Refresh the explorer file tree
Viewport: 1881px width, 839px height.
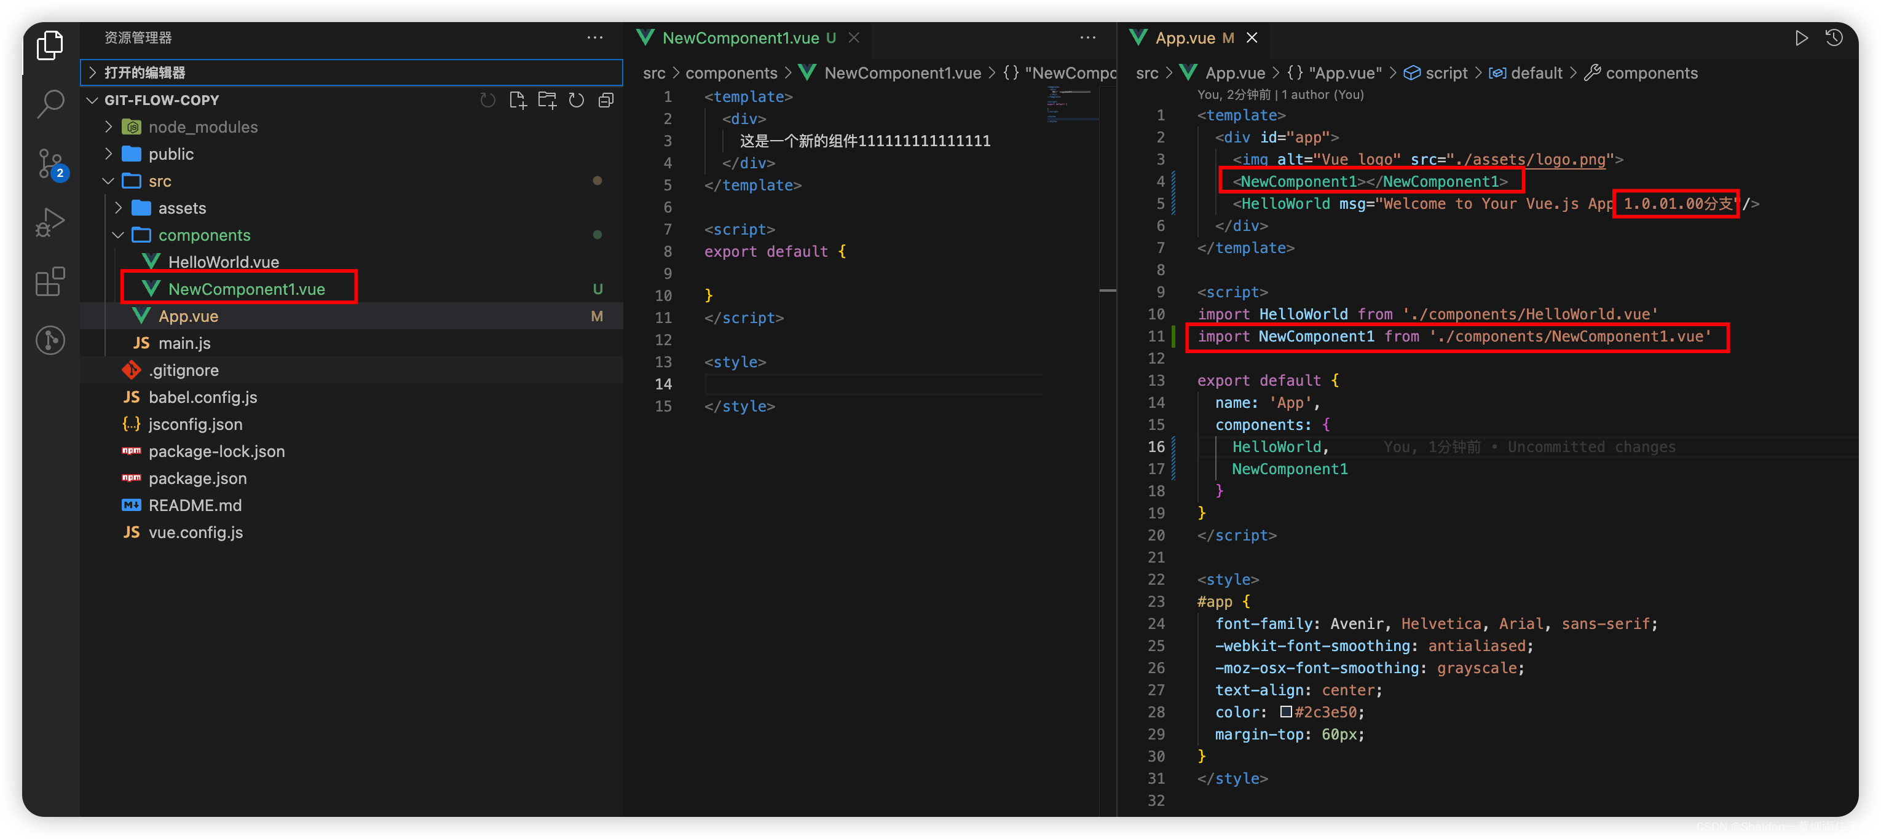point(576,100)
